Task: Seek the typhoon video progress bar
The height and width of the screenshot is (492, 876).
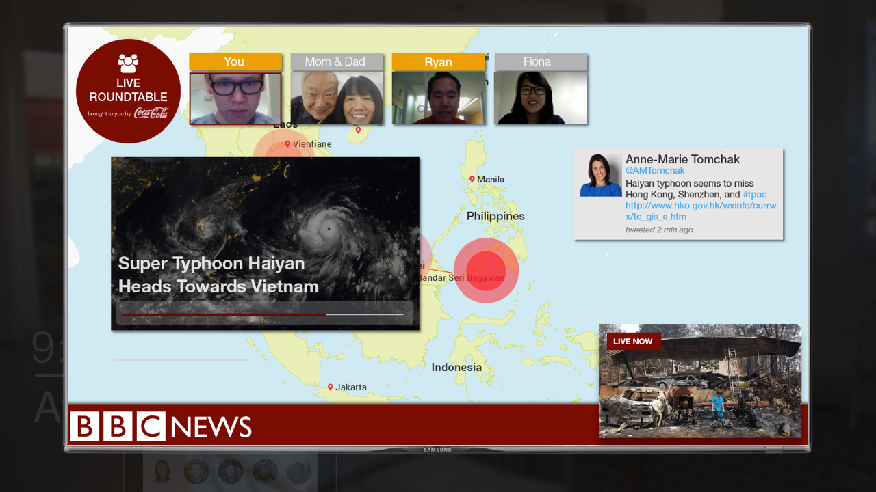Action: 263,314
